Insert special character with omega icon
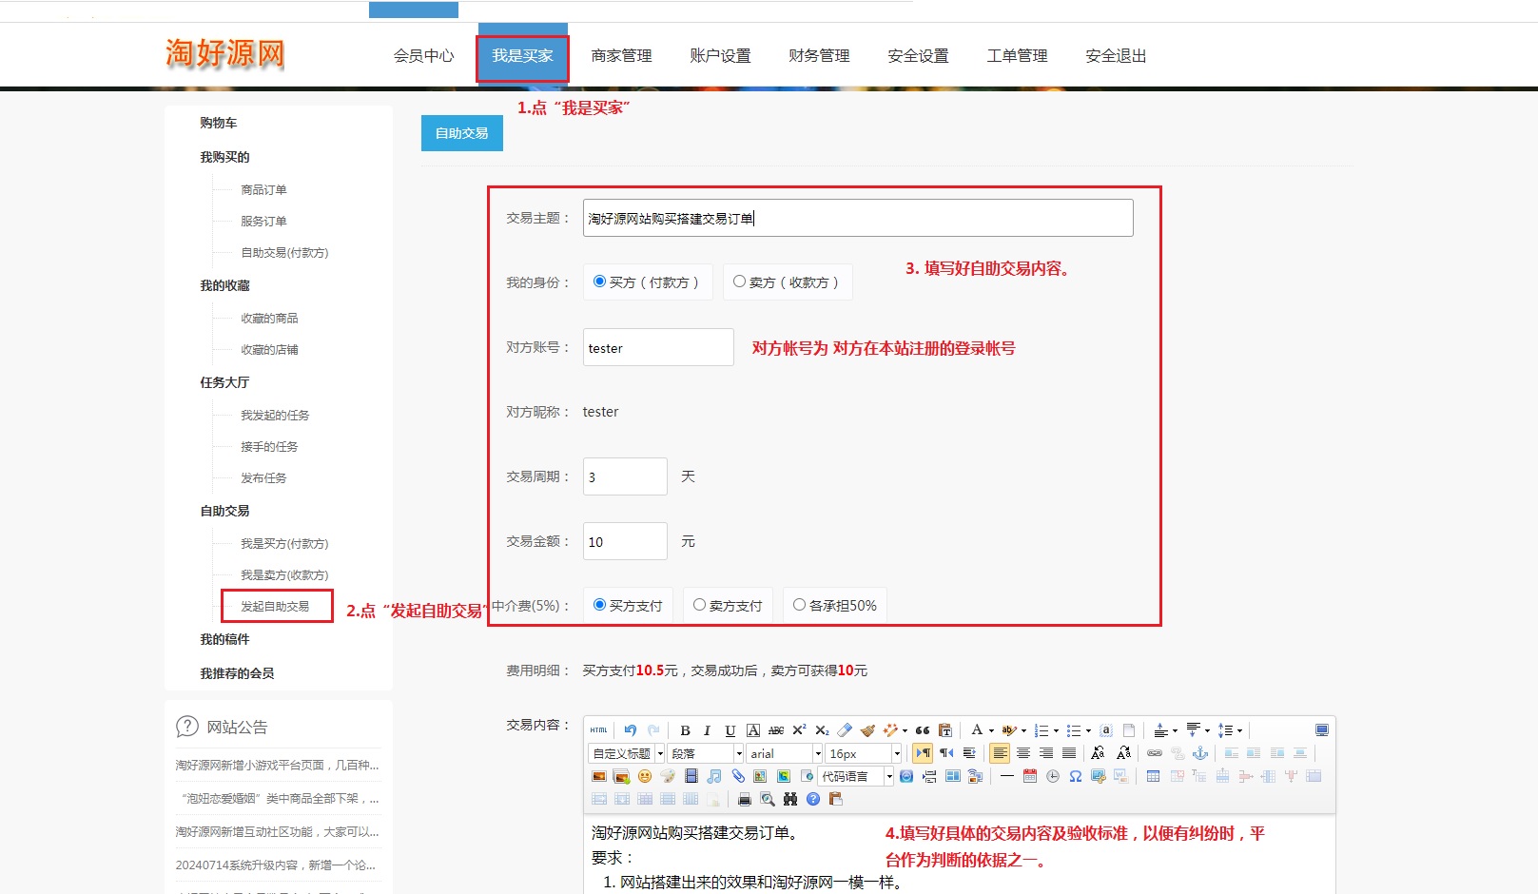Screen dimensions: 1538x894 pyautogui.click(x=1075, y=776)
